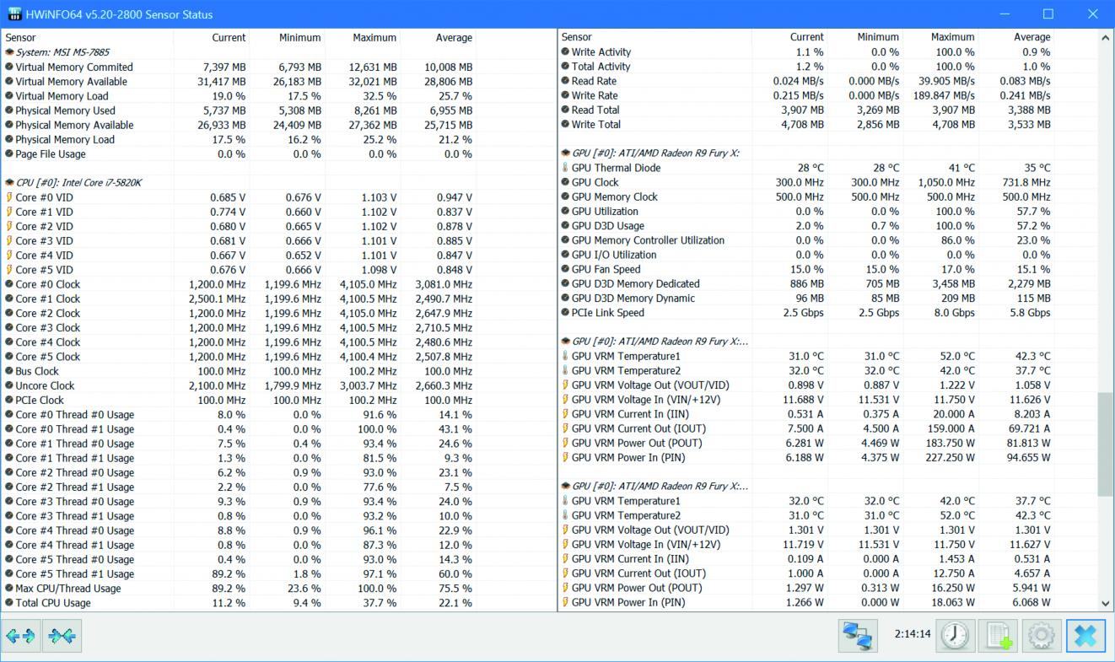1115x662 pixels.
Task: Open the network/remote monitoring icon
Action: (x=858, y=635)
